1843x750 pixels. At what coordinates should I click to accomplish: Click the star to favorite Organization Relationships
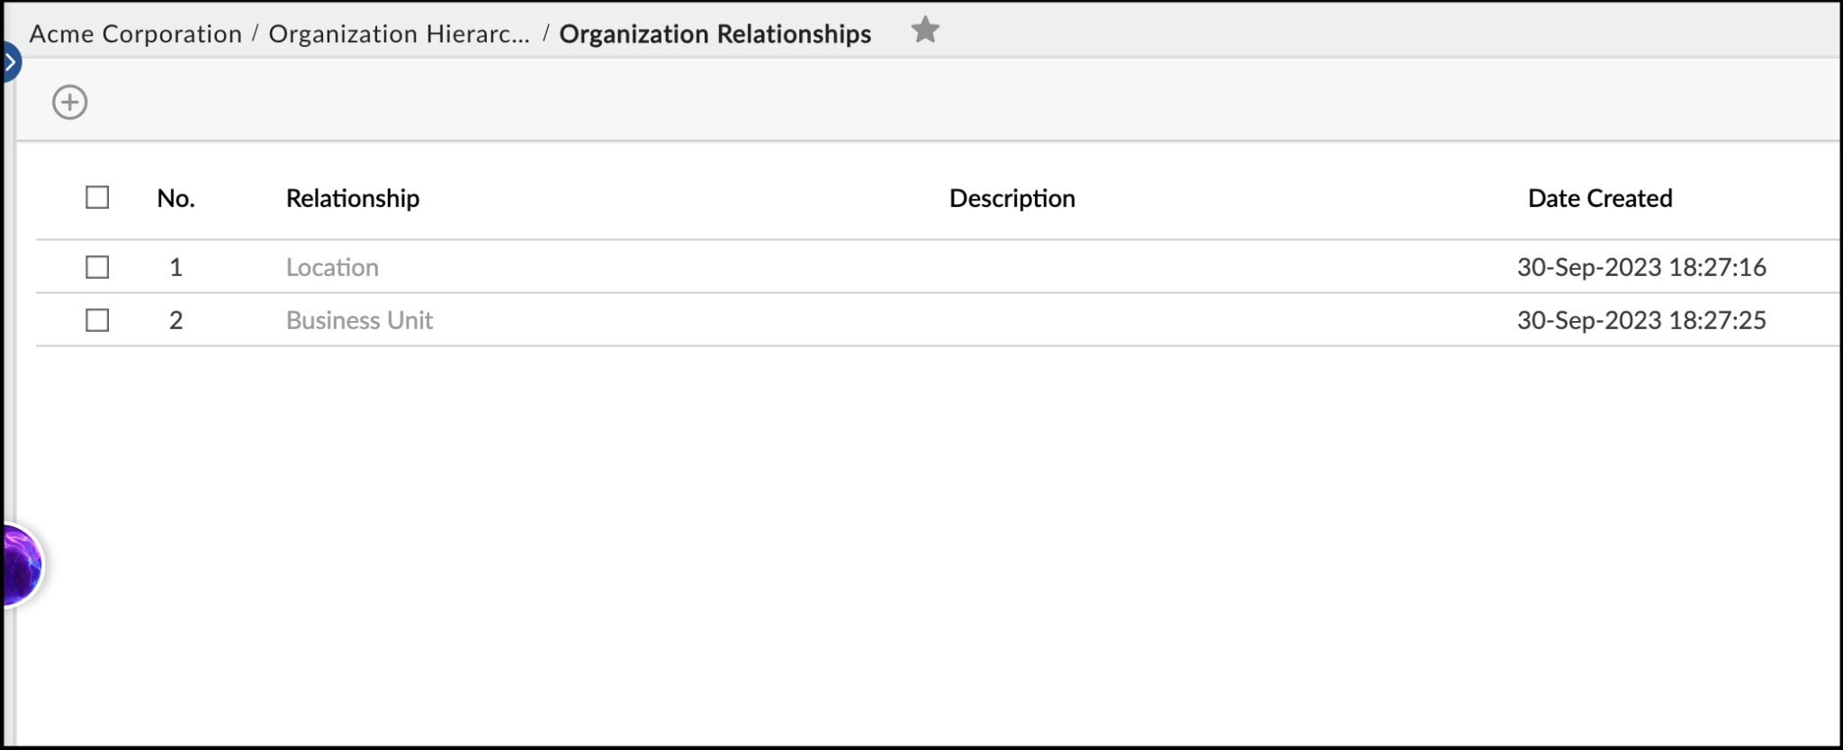click(925, 31)
